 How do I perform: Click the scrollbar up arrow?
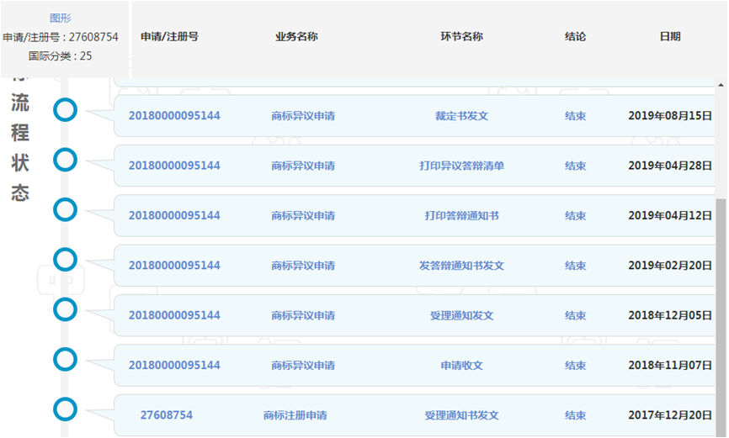tap(721, 85)
